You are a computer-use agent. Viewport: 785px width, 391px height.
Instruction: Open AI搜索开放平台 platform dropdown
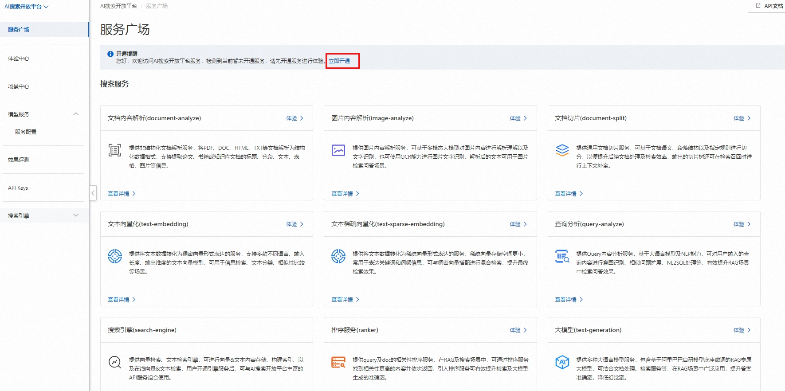27,7
